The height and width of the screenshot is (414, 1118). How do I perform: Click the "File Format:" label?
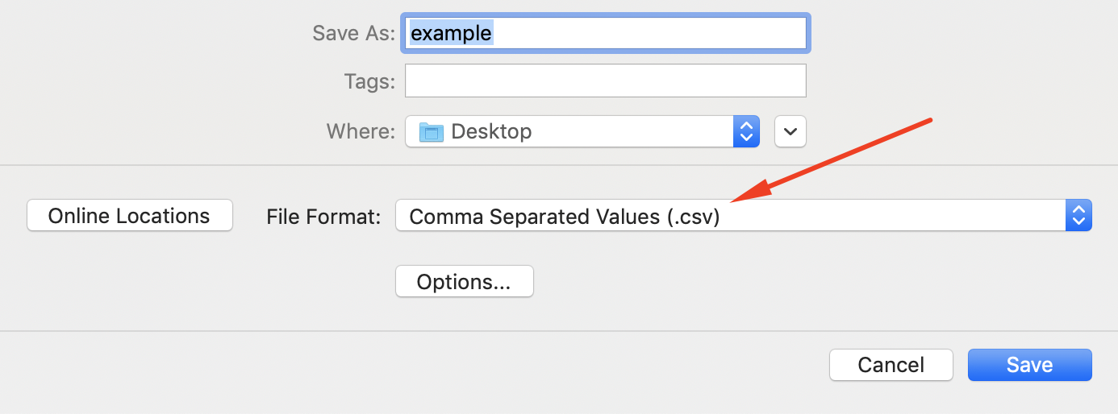[323, 216]
